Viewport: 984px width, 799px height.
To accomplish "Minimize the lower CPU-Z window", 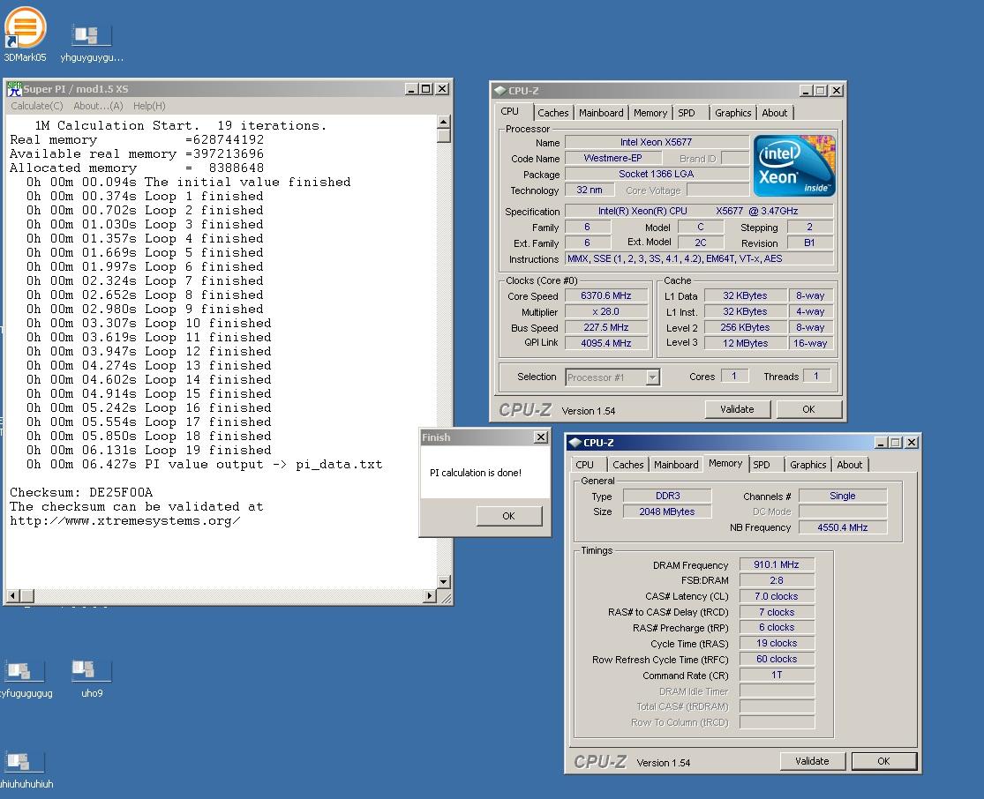I will [881, 442].
